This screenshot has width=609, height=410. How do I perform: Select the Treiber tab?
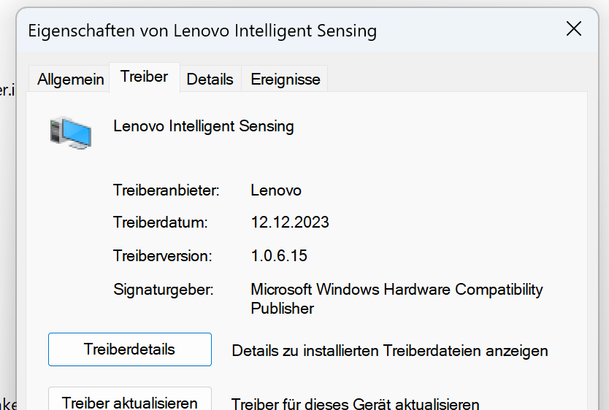[x=145, y=77]
